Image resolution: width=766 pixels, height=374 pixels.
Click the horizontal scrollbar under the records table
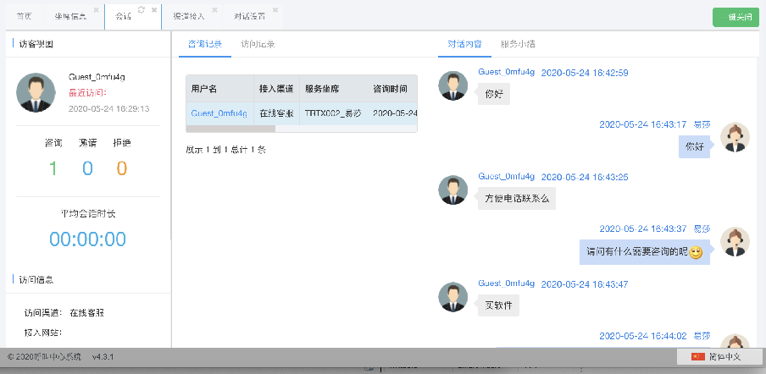point(230,129)
